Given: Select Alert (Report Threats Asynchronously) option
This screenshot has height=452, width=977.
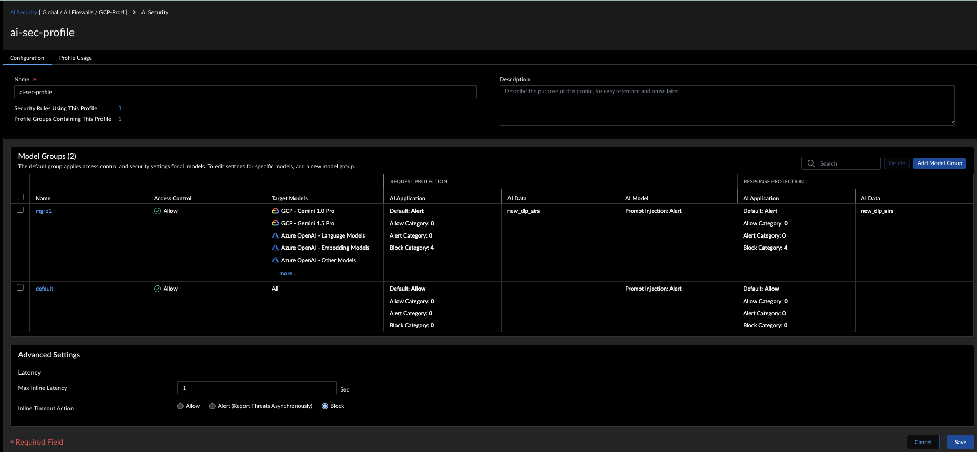Looking at the screenshot, I should 212,406.
